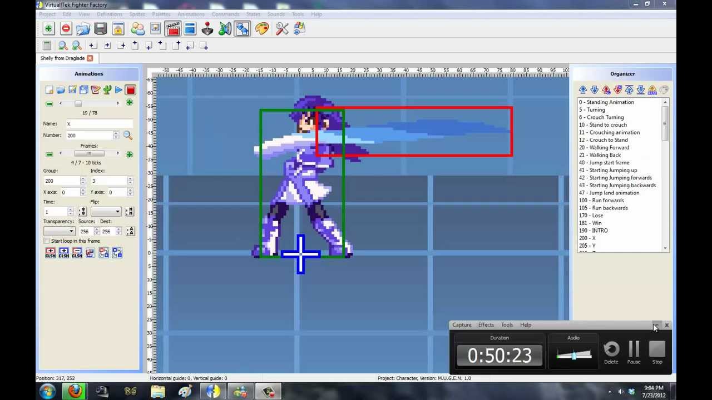
Task: Toggle the horizontal flip H button
Action: point(130,212)
